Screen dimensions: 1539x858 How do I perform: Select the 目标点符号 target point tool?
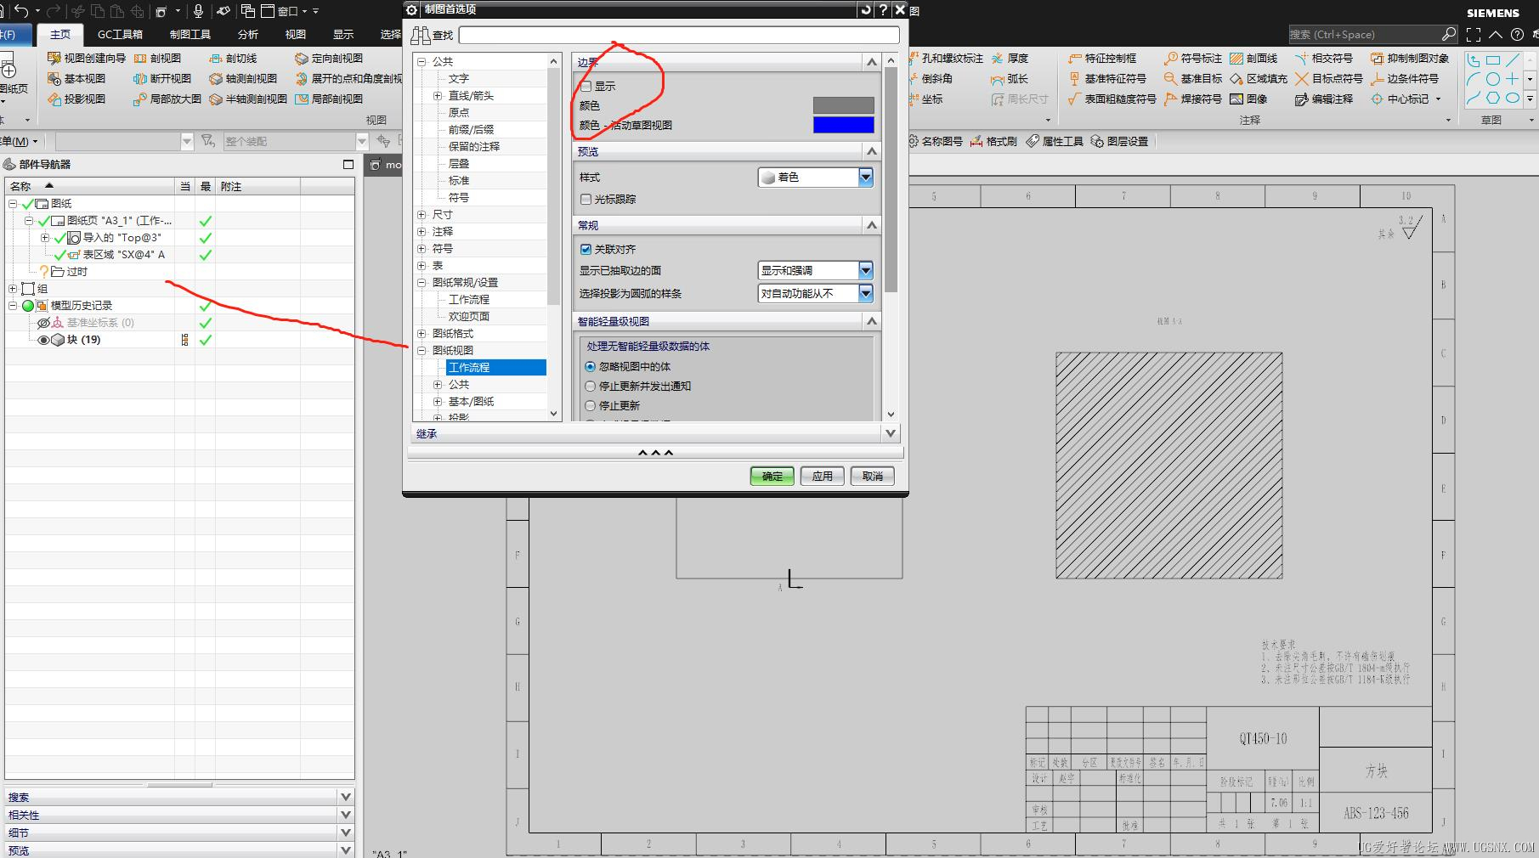[x=1329, y=78]
